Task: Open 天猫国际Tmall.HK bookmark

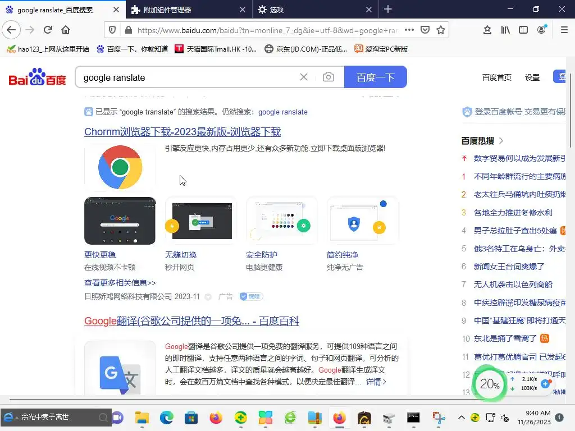Action: (216, 49)
